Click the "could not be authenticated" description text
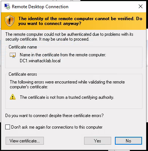This screenshot has width=148, height=151. (x=69, y=37)
